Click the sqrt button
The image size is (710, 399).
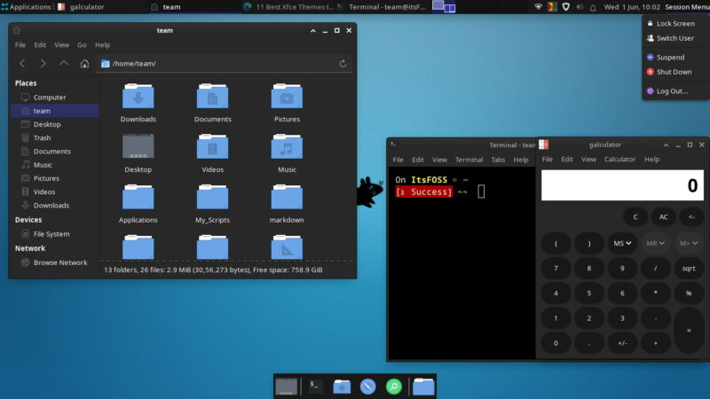click(689, 269)
